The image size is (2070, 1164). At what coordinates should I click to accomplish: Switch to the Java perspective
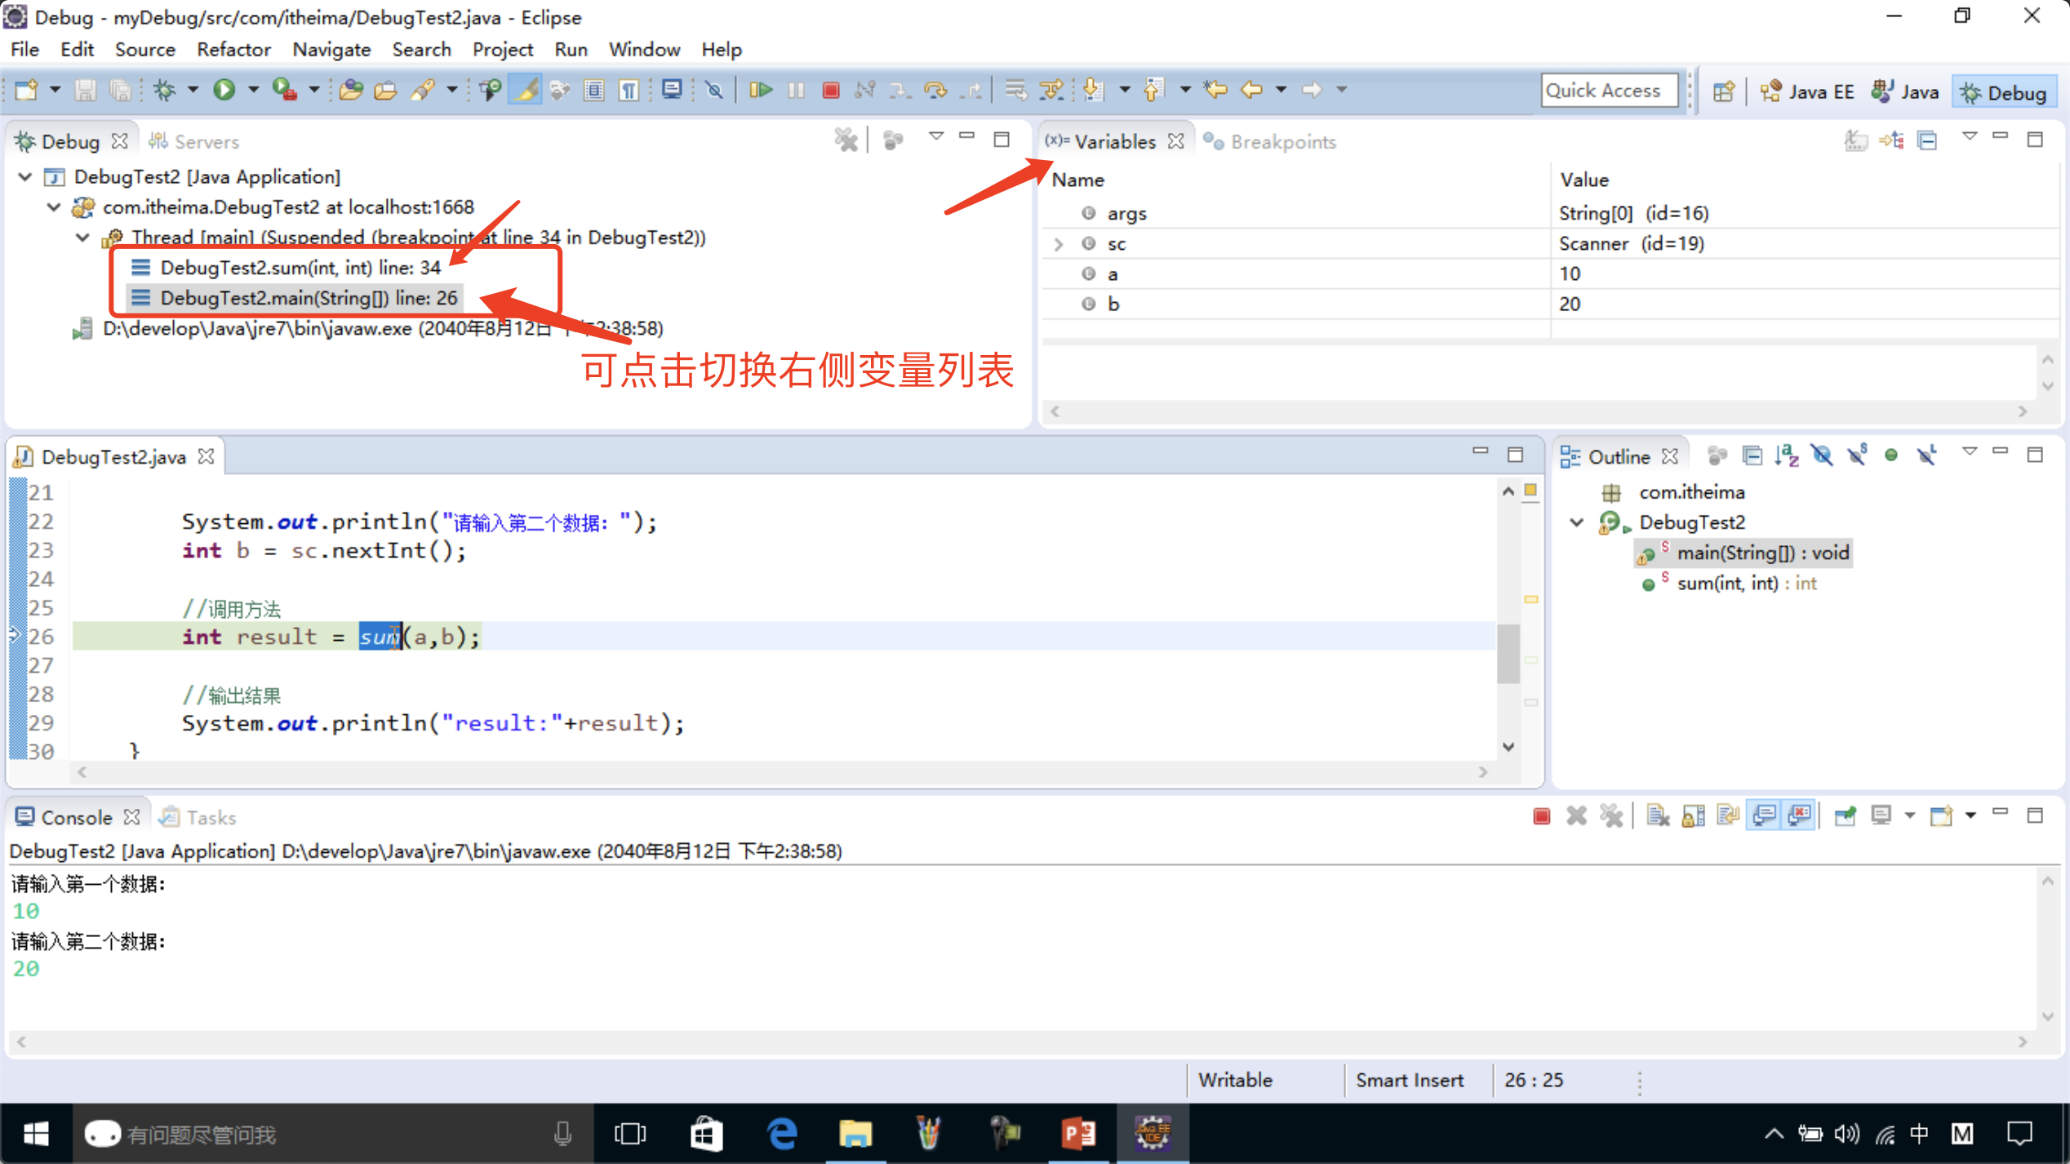[x=1905, y=91]
